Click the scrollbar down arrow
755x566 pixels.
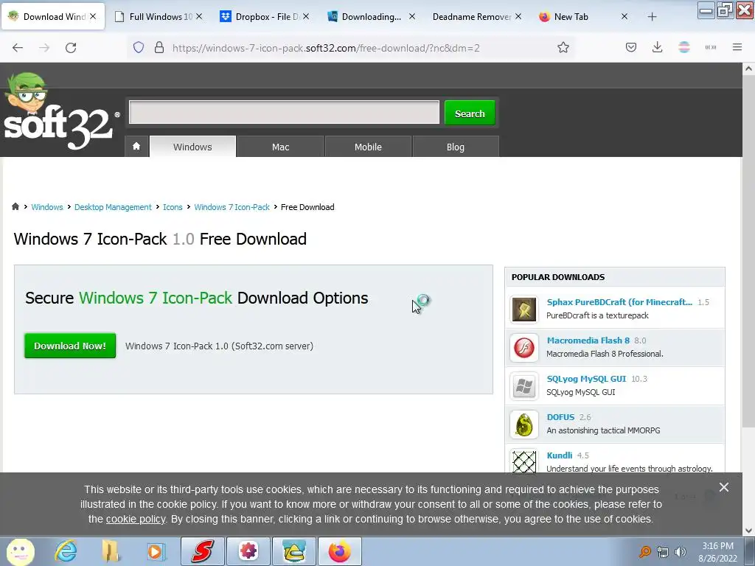[748, 531]
